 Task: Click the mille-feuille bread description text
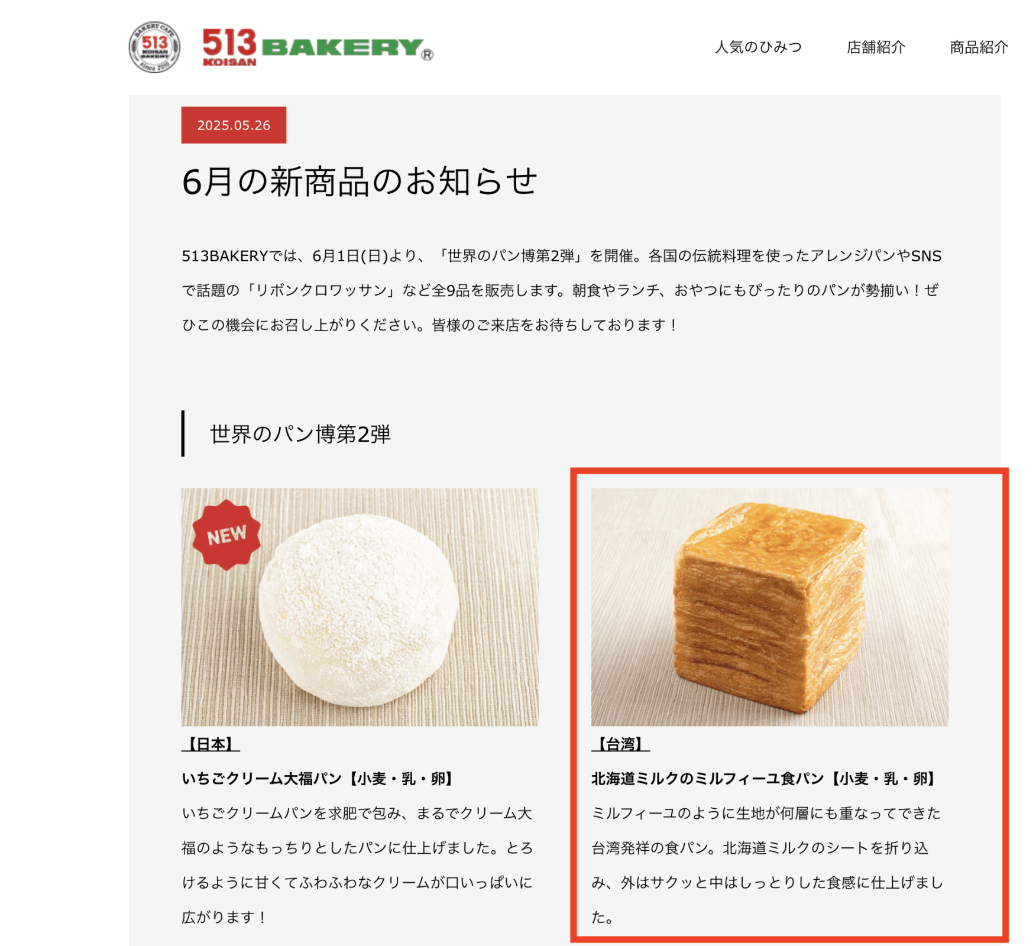pyautogui.click(x=767, y=865)
